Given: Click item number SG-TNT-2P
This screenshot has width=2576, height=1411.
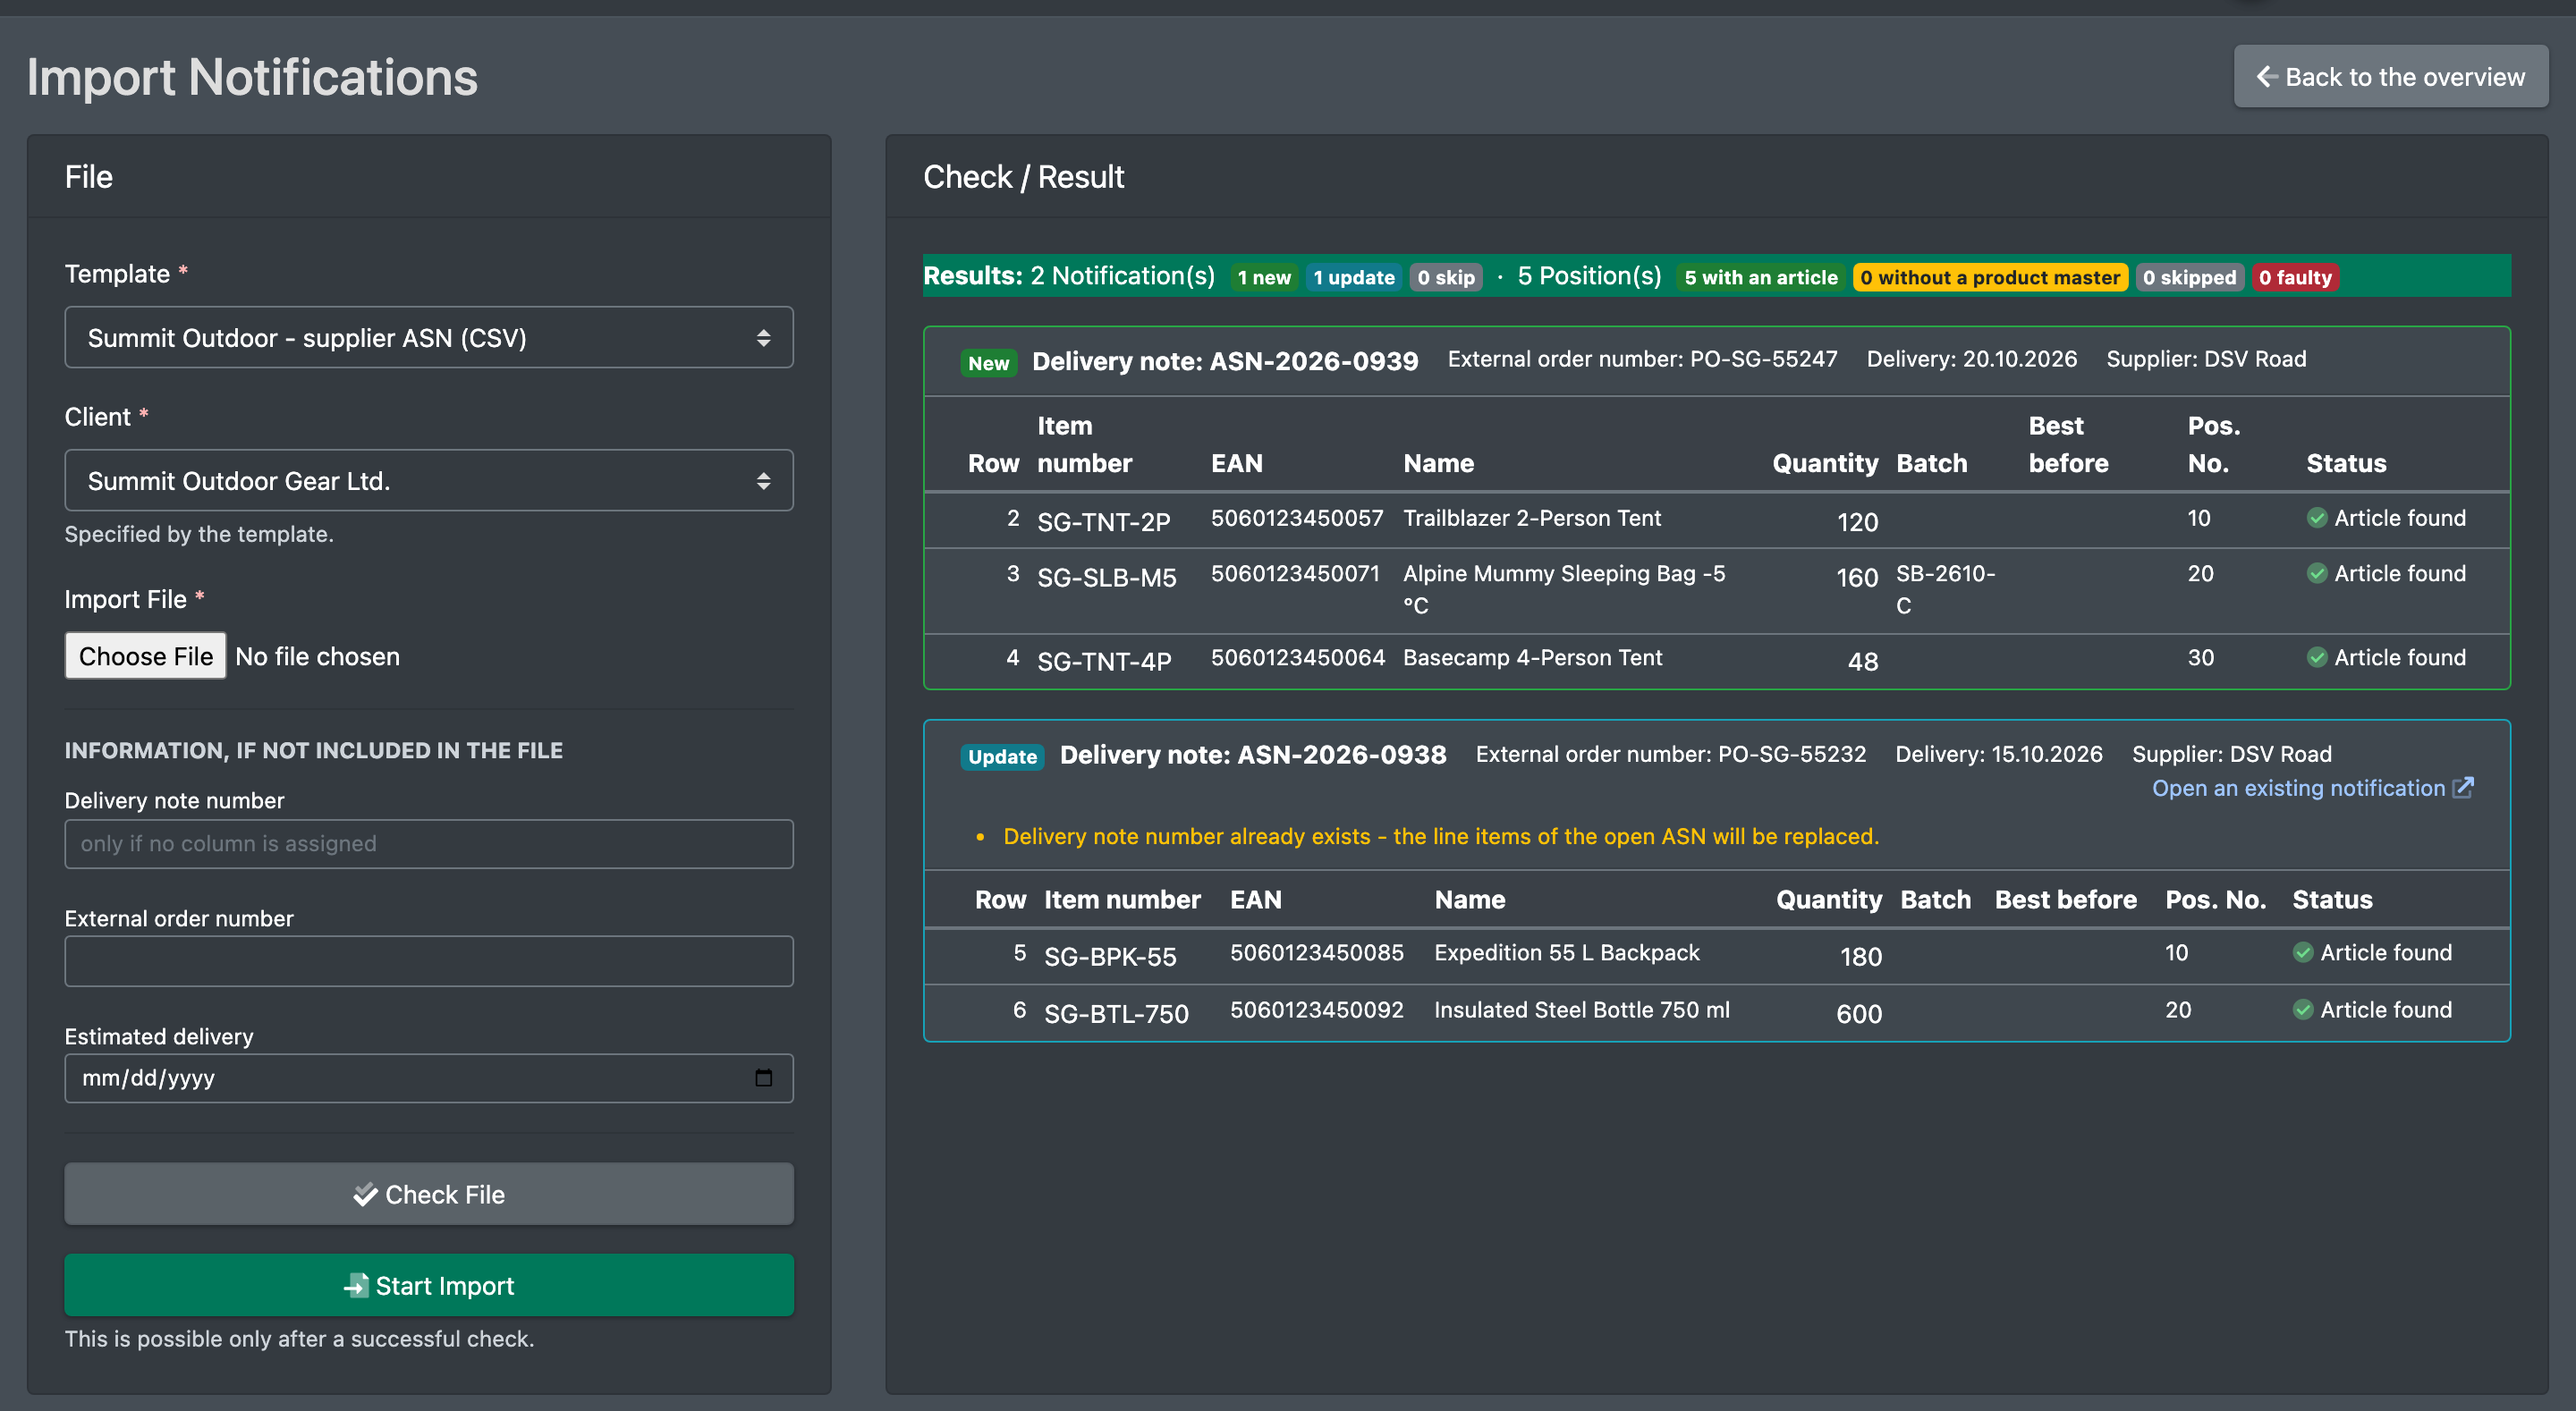Looking at the screenshot, I should point(1103,522).
